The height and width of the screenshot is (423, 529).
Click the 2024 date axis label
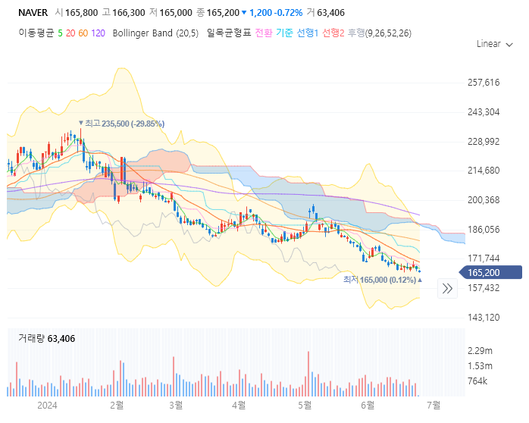coord(47,405)
